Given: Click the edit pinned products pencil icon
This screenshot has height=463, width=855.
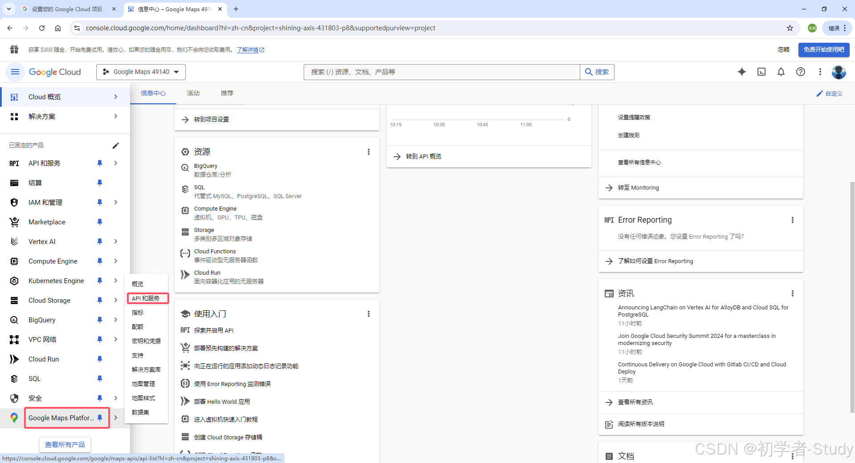Looking at the screenshot, I should point(116,146).
